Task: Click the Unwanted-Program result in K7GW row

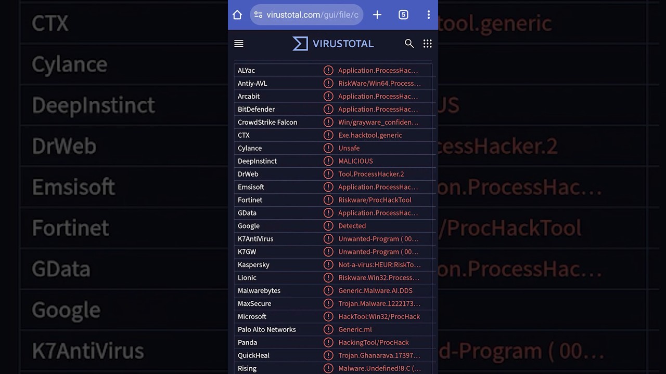Action: pyautogui.click(x=378, y=252)
